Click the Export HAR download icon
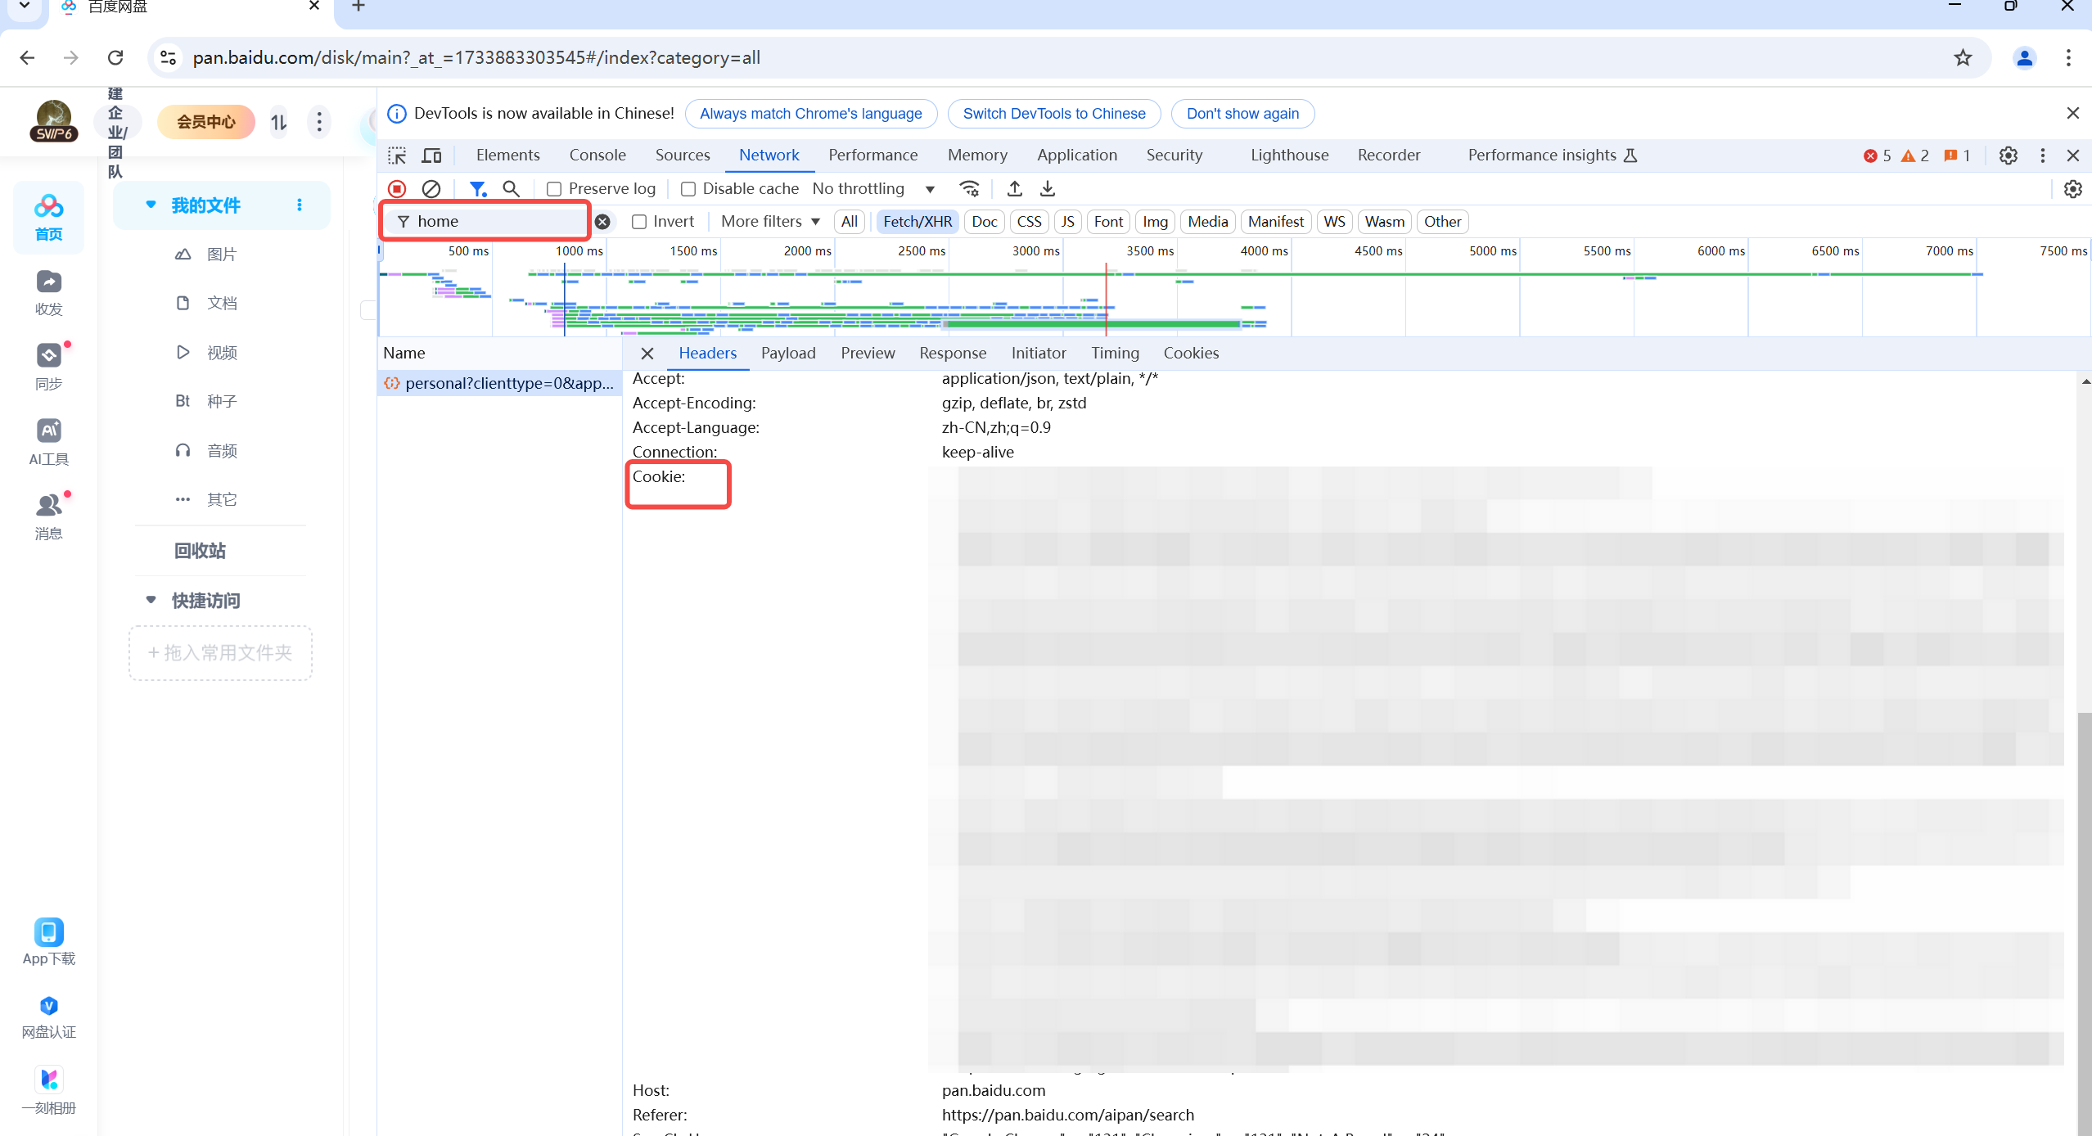 pyautogui.click(x=1047, y=189)
